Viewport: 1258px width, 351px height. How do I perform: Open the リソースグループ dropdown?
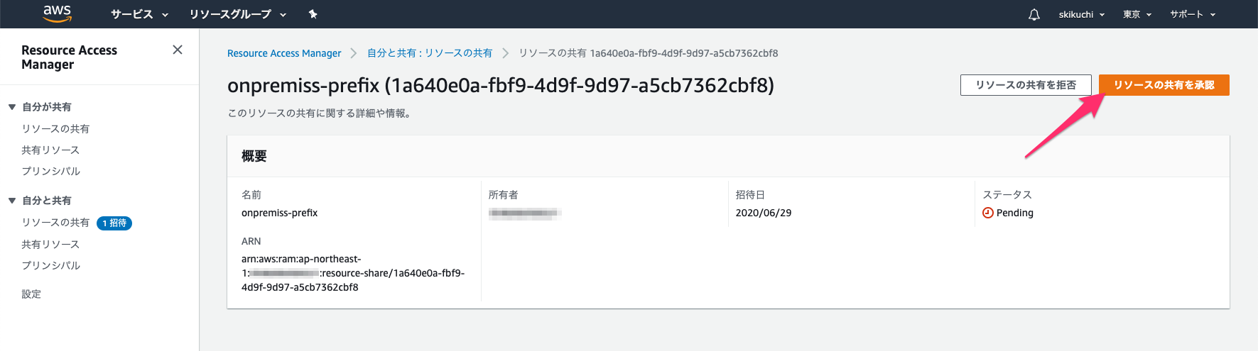(x=238, y=14)
